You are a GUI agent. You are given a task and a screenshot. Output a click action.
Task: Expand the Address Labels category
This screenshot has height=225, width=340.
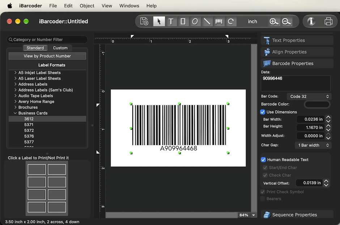coord(16,84)
